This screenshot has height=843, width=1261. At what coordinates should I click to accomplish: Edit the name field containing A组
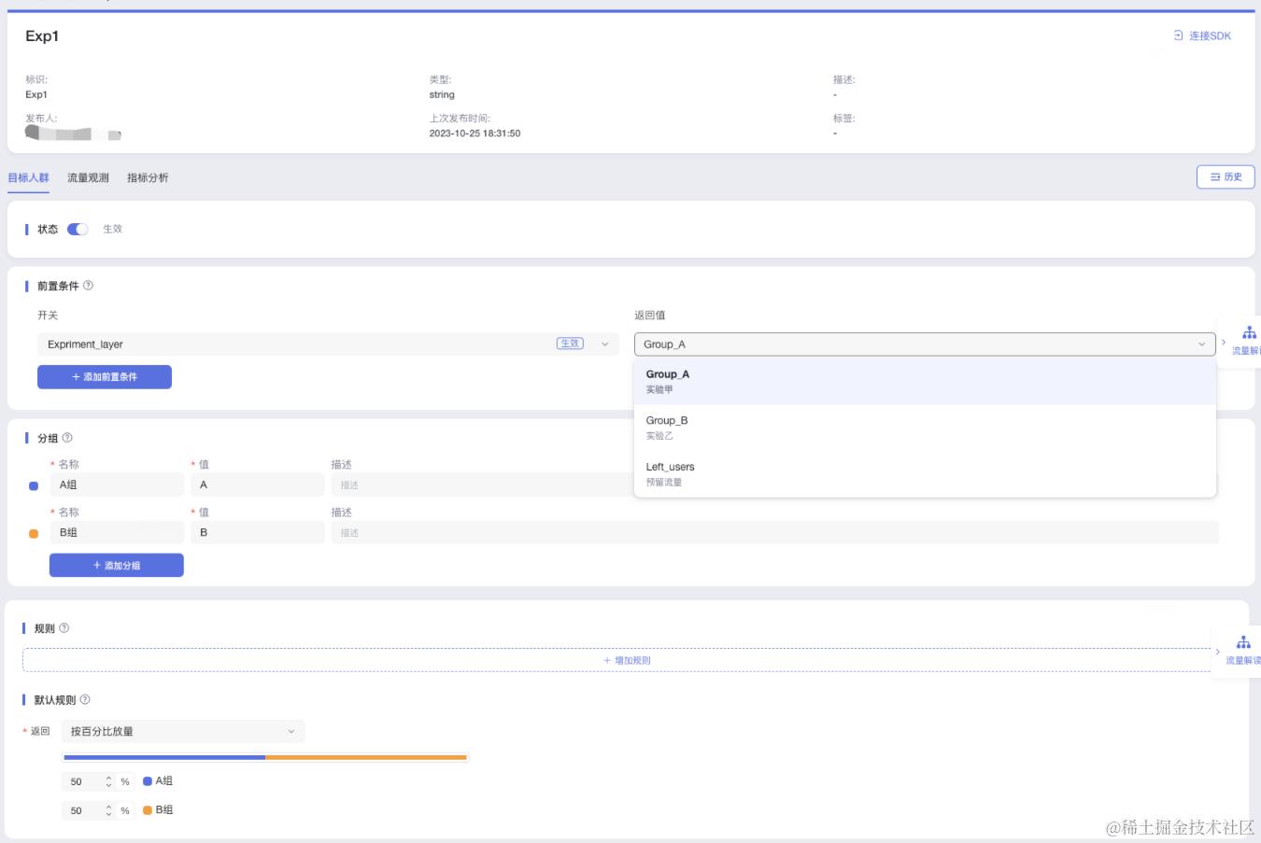[117, 485]
